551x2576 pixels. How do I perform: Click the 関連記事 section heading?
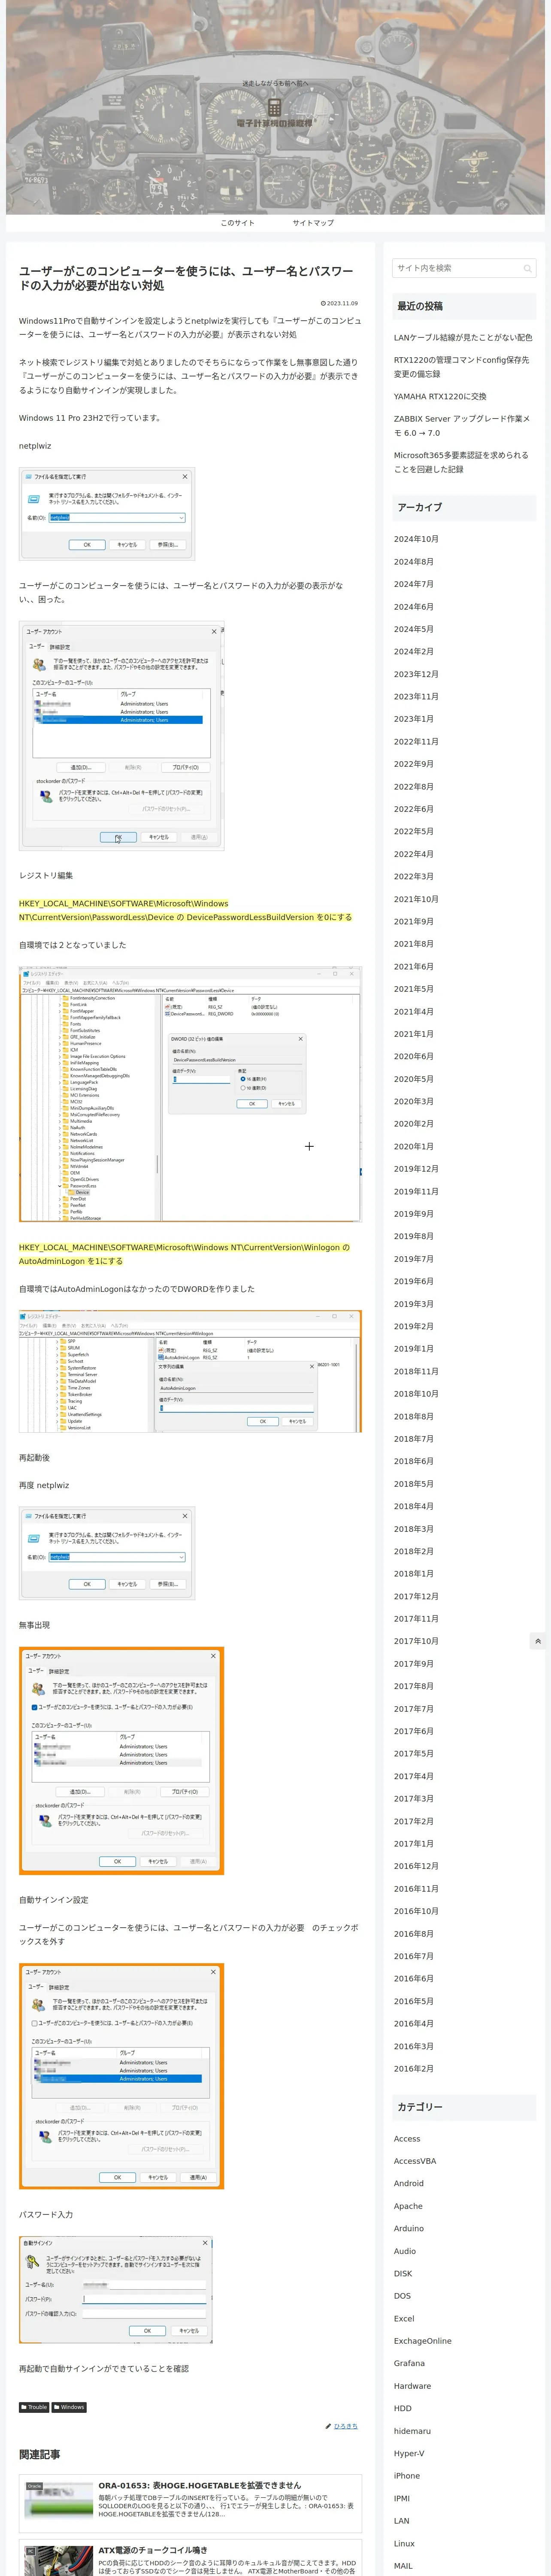(40, 2454)
